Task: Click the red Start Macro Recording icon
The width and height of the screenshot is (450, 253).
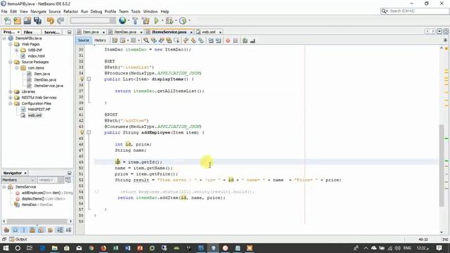Action: 228,41
